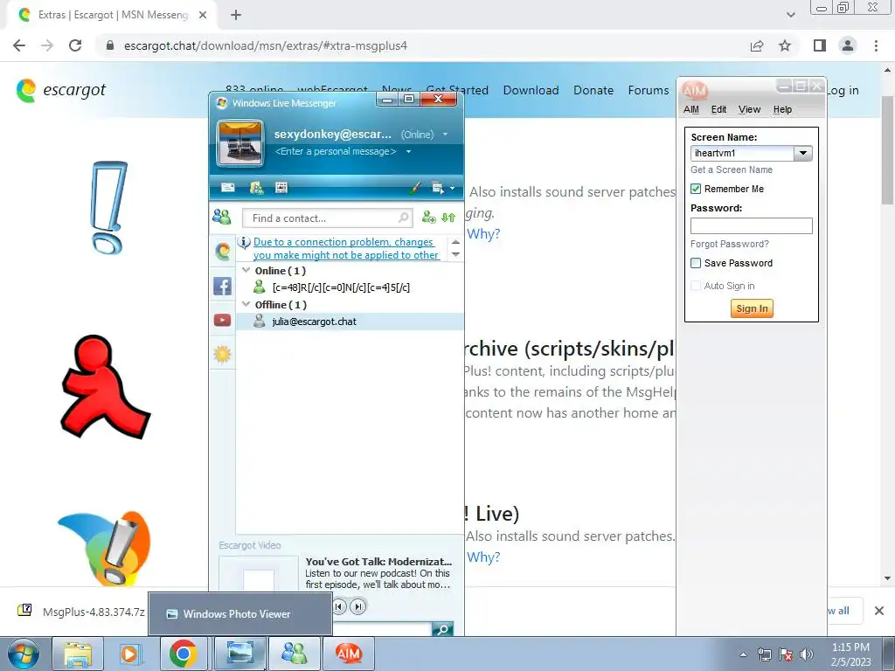Collapse the Online (1) contact group
The image size is (895, 671).
pos(246,270)
